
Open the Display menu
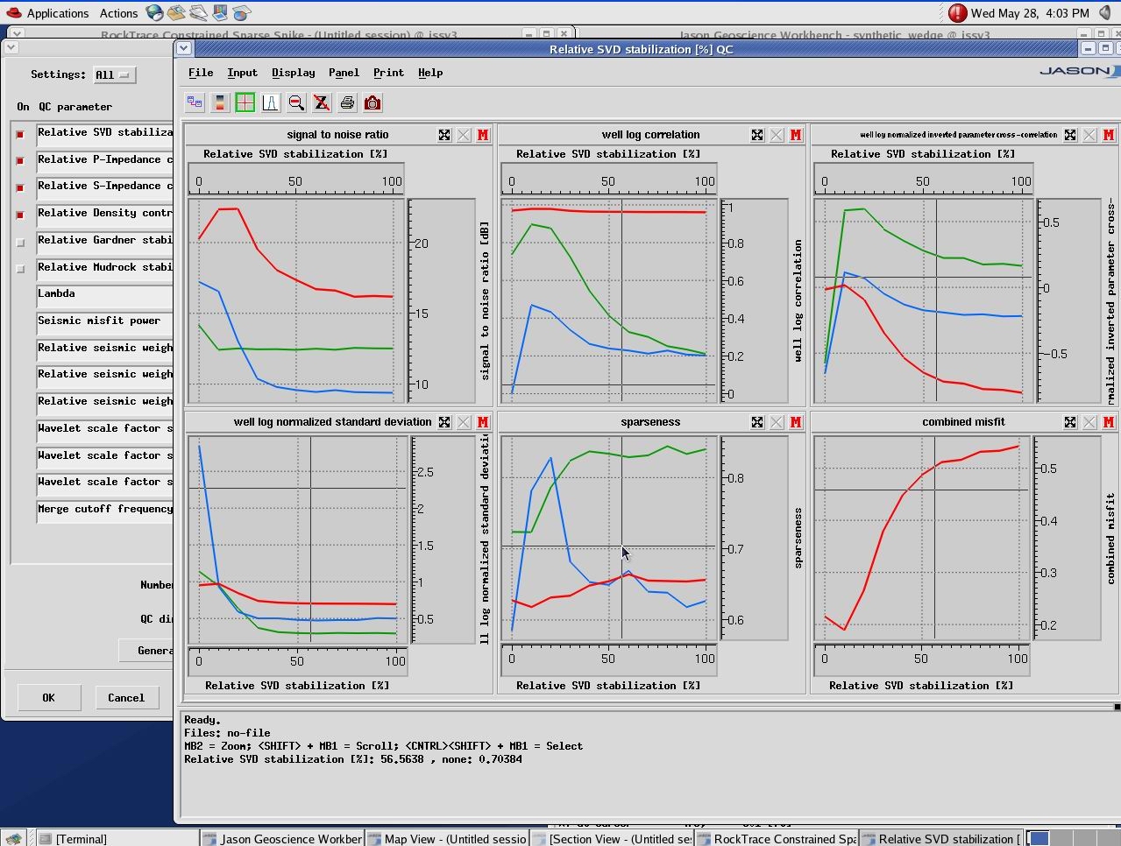293,73
